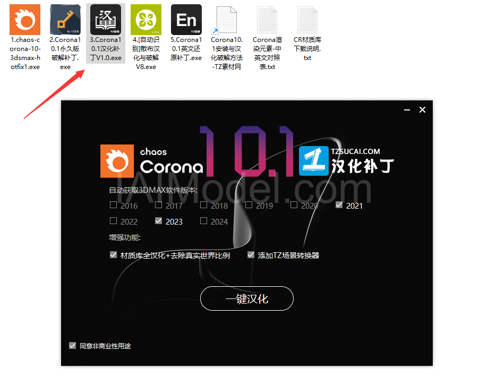Click the CR材质库下载说明.txt file name

[307, 49]
